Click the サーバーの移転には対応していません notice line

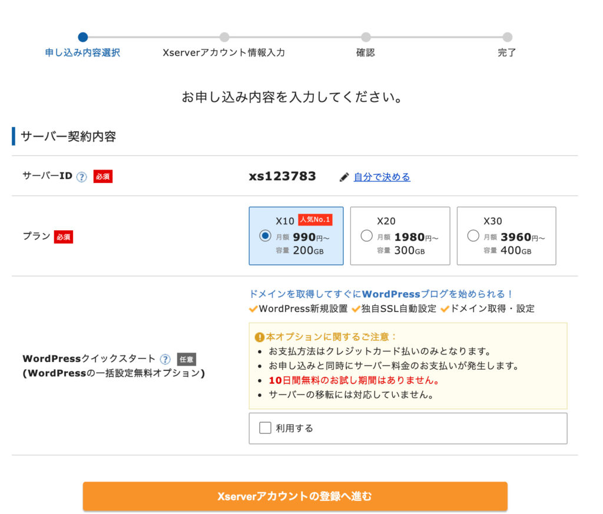pyautogui.click(x=351, y=395)
